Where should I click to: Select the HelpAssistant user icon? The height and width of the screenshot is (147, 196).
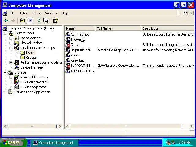[x=68, y=50]
